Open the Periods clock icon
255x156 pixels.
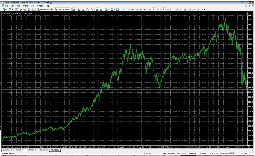[x=112, y=9]
